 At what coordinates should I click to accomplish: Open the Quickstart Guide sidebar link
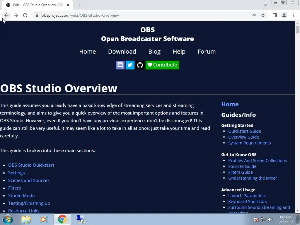[245, 131]
